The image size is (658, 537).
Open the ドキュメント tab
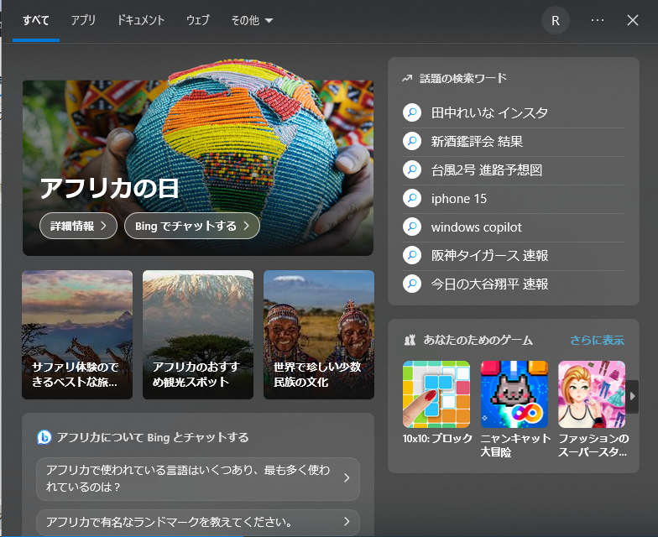pos(141,20)
